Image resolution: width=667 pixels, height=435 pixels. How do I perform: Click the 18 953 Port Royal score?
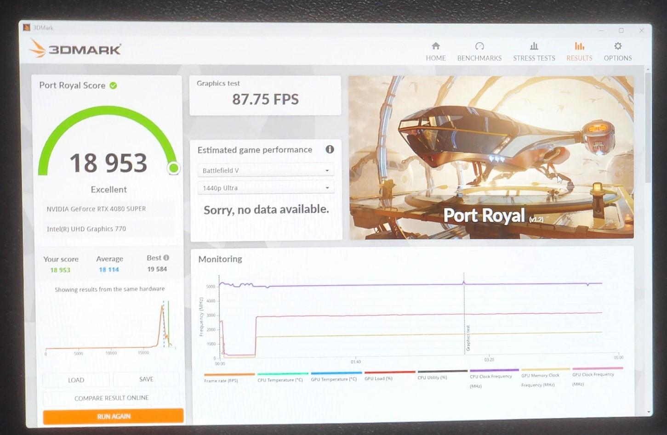tap(108, 163)
